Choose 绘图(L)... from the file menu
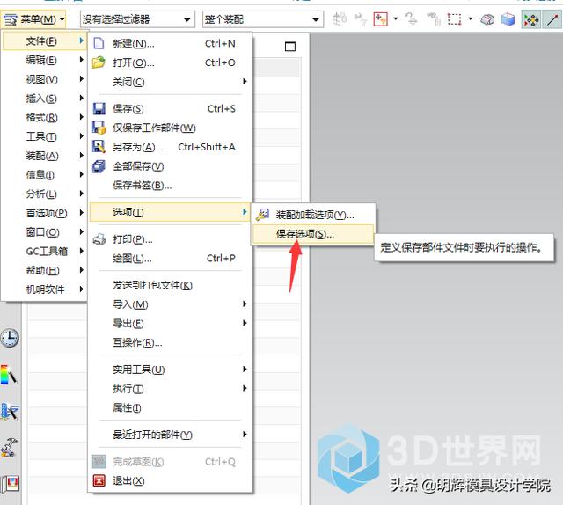Screen dimensions: 563x505 [x=170, y=259]
